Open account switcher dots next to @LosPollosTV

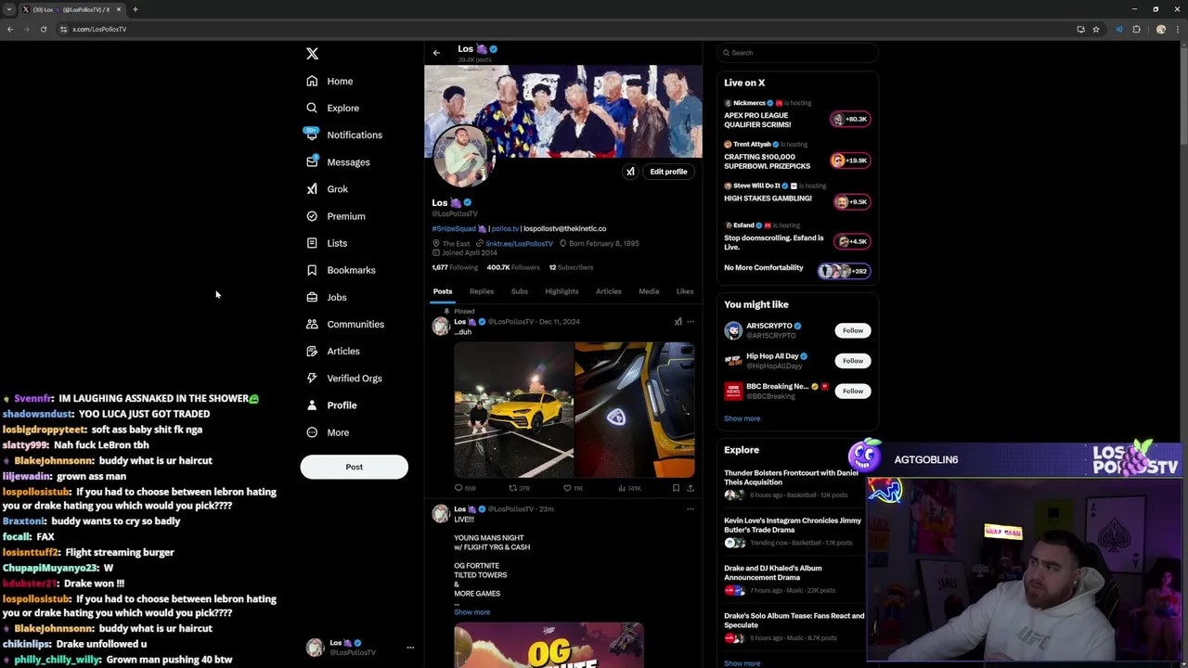click(x=410, y=648)
